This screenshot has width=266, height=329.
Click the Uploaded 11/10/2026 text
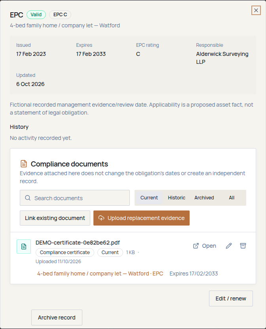58,262
